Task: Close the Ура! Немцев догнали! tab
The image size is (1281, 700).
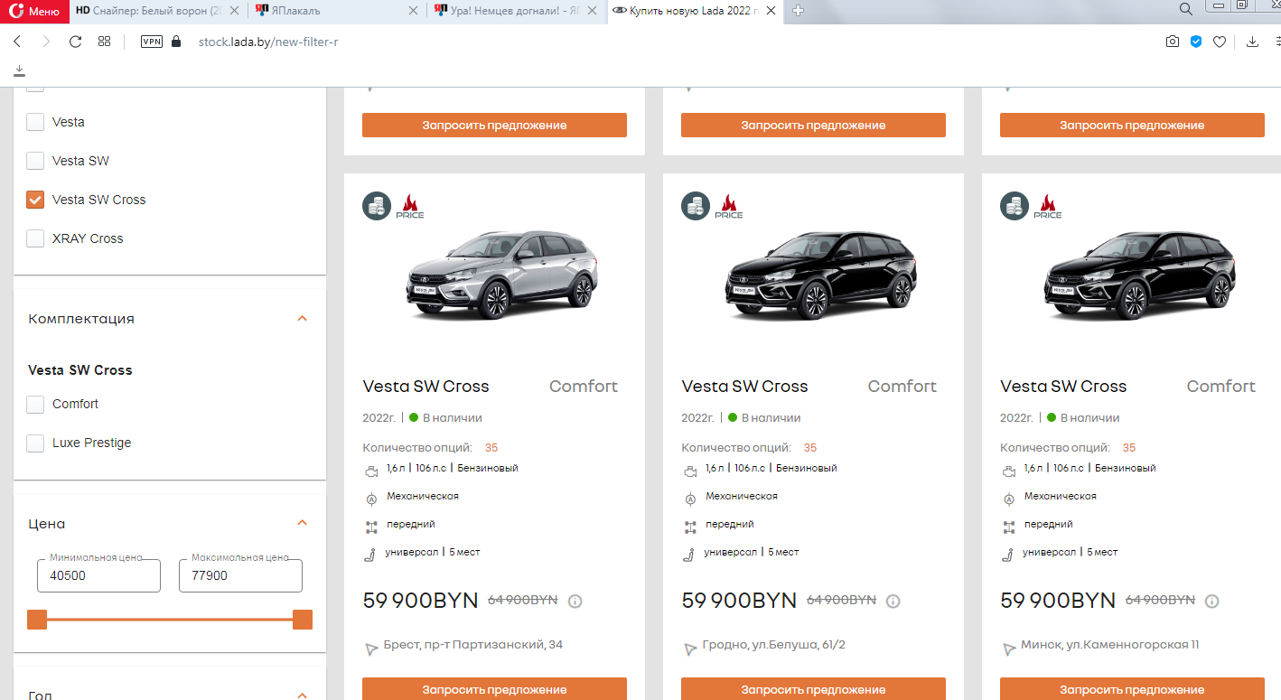Action: pos(593,11)
